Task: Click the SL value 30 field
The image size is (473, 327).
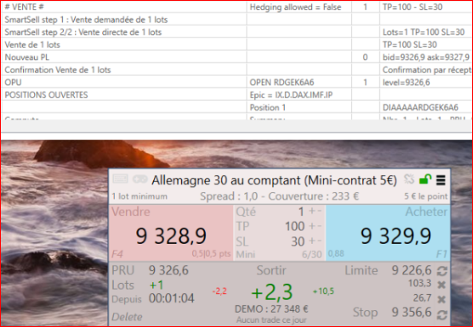Action: coord(298,241)
